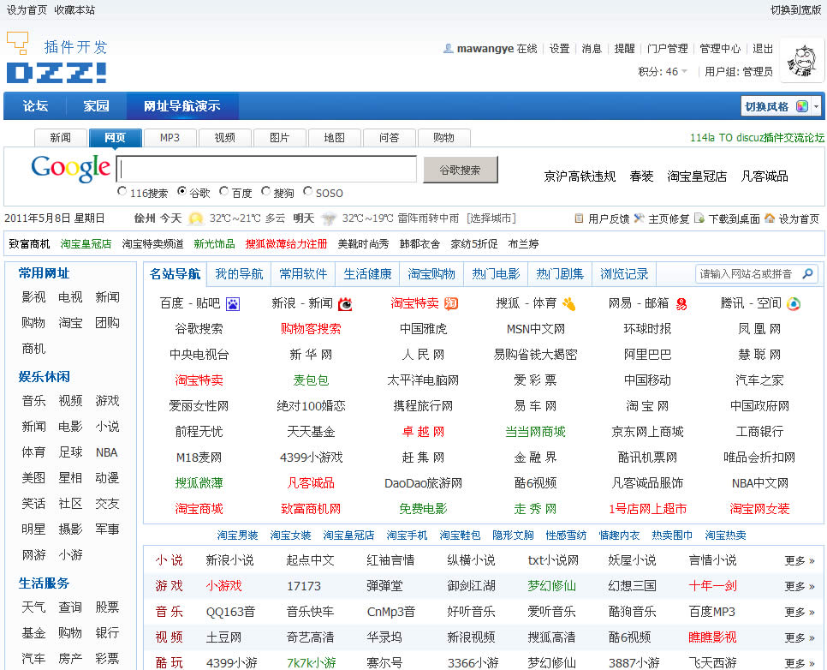The image size is (827, 670).
Task: Open the 凤凰网 site link
Action: (759, 329)
